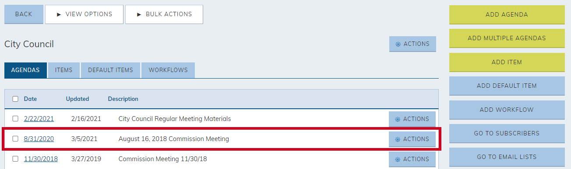The width and height of the screenshot is (571, 169).
Task: Open Go To Subscribers
Action: [507, 134]
